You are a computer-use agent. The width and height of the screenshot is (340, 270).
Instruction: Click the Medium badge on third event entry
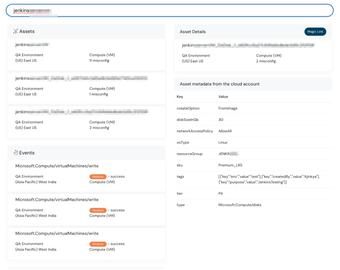pyautogui.click(x=98, y=244)
